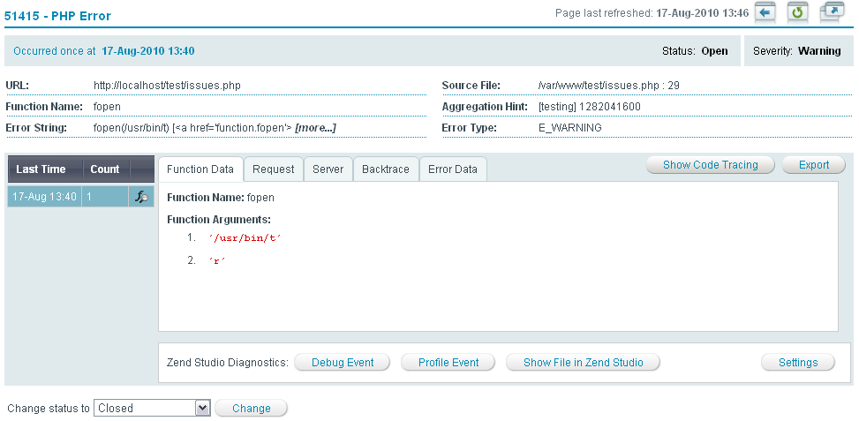Open the Change status dropdown
Viewport: 859px width, 421px height.
(152, 409)
